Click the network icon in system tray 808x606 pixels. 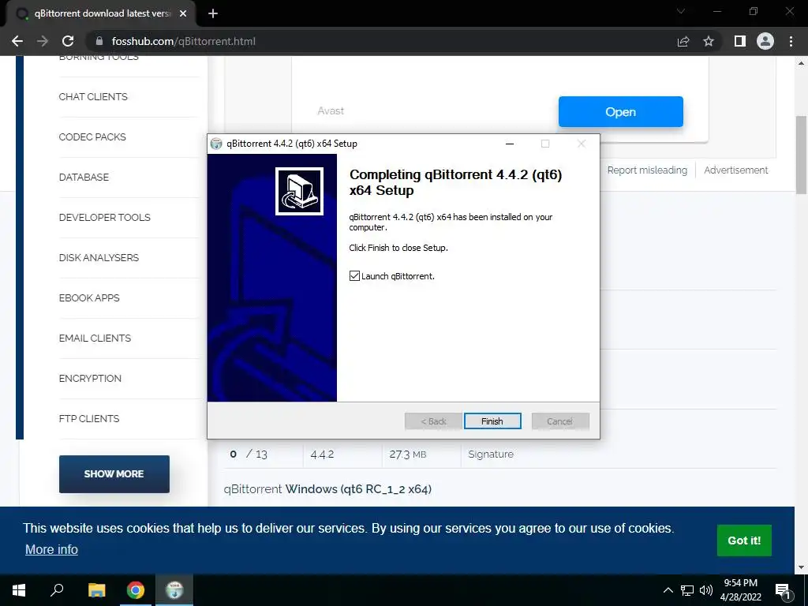687,590
